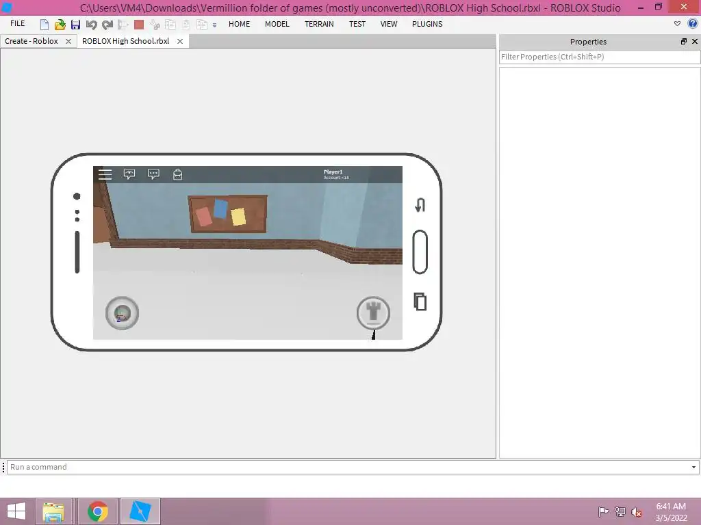
Task: Open the chat bubble icon in game top bar
Action: (x=129, y=174)
